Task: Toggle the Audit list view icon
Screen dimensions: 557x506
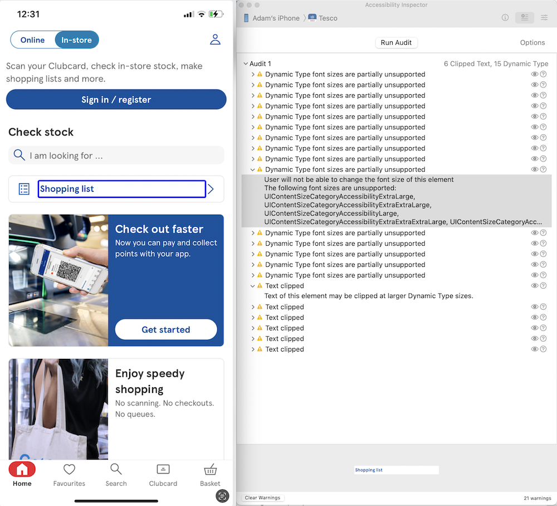Action: tap(524, 17)
